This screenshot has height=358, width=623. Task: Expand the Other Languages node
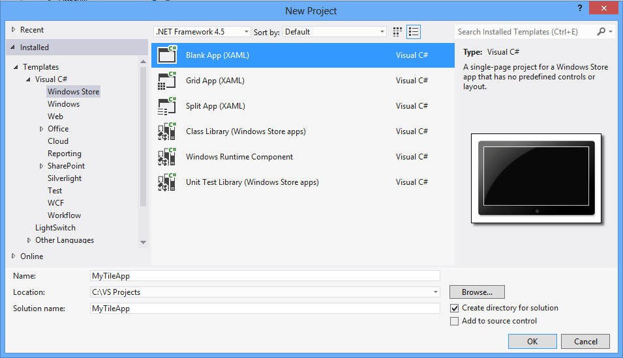(x=29, y=240)
